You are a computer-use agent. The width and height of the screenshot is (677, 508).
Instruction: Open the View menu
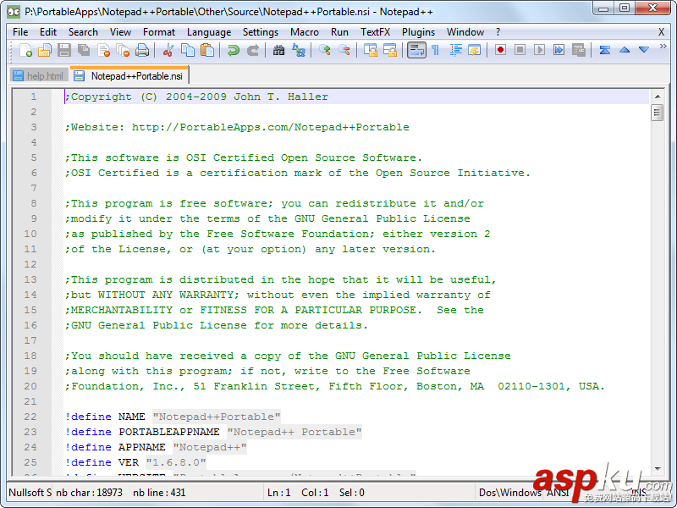[x=120, y=32]
